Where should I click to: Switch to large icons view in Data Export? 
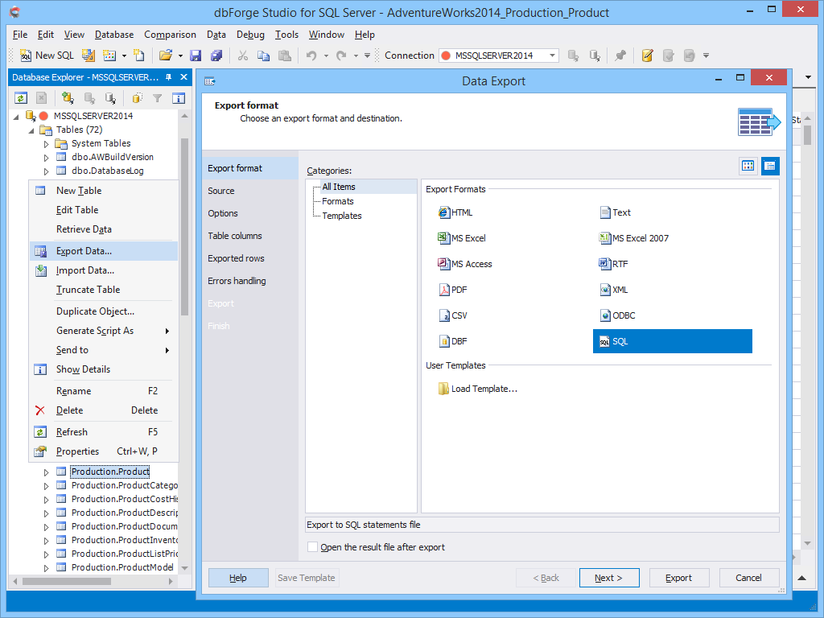tap(748, 166)
